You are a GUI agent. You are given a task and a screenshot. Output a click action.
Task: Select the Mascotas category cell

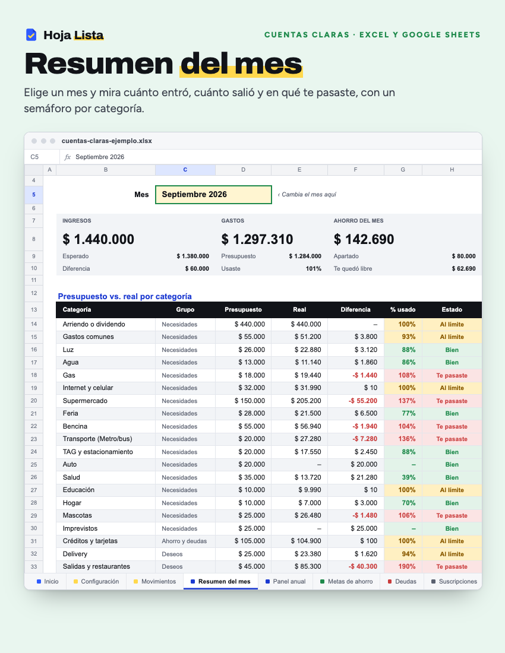point(106,515)
